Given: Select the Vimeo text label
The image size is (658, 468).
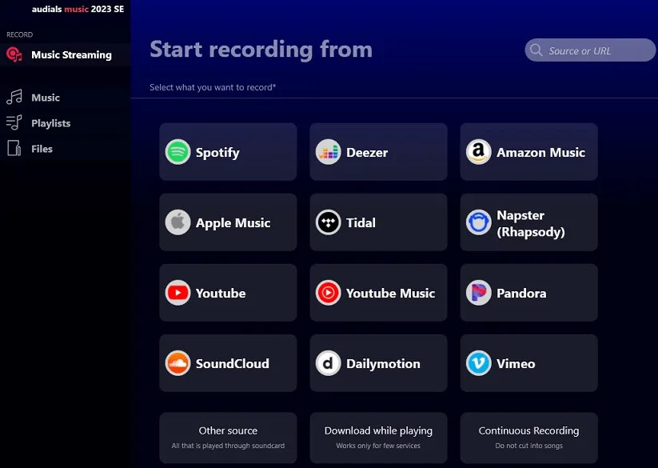Looking at the screenshot, I should pos(516,363).
